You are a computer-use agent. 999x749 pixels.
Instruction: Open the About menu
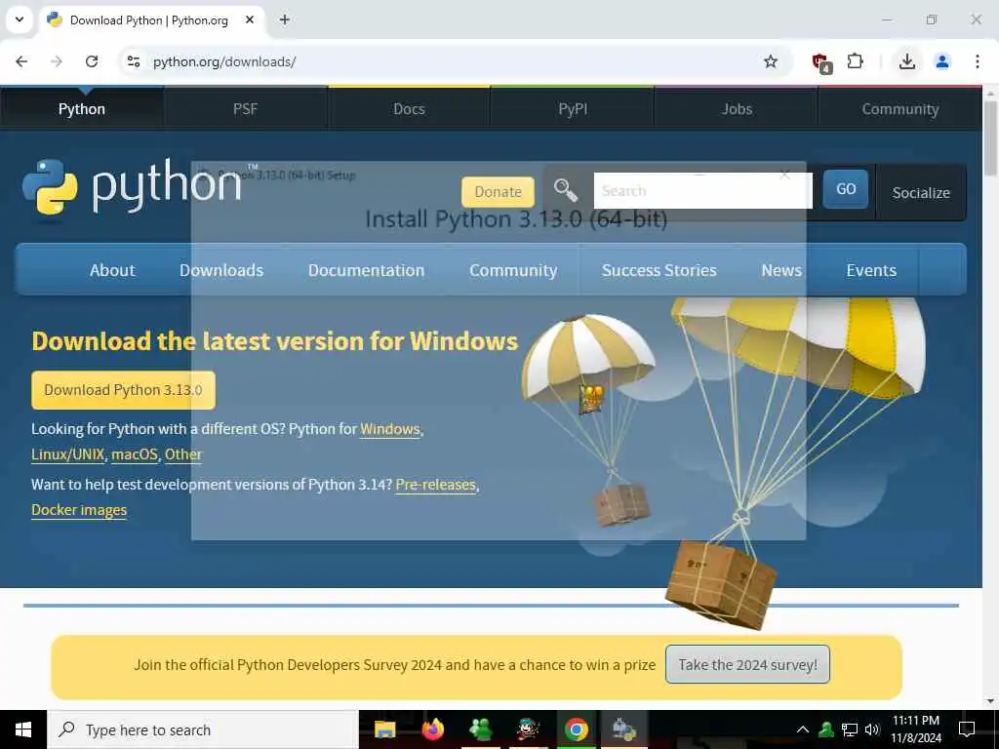coord(112,270)
